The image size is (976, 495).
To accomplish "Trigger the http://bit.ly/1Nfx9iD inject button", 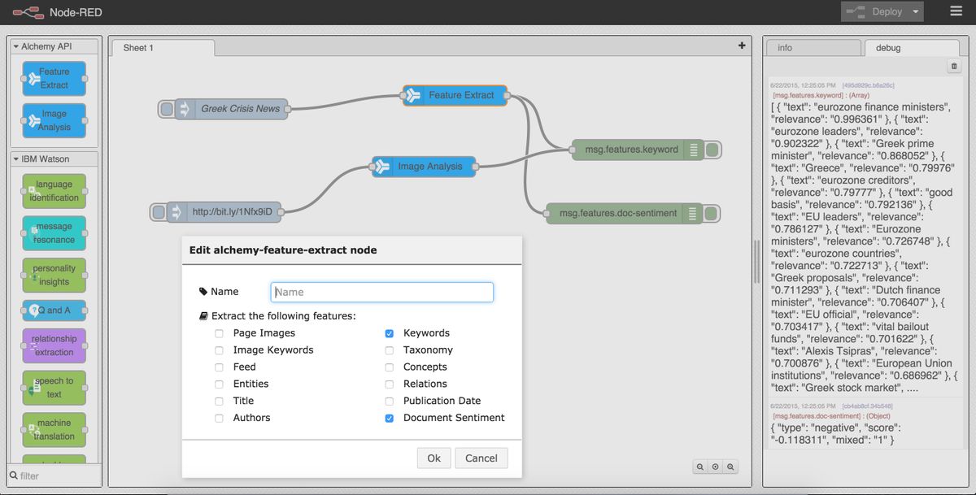I will 159,212.
